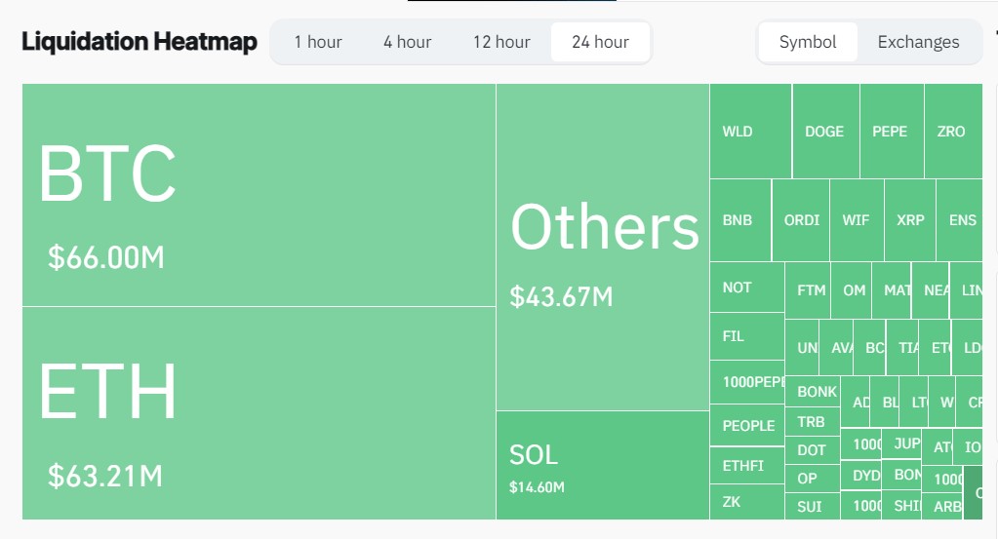This screenshot has height=539, width=998.
Task: Click the ETH $63.21M heatmap tile
Action: [x=259, y=413]
